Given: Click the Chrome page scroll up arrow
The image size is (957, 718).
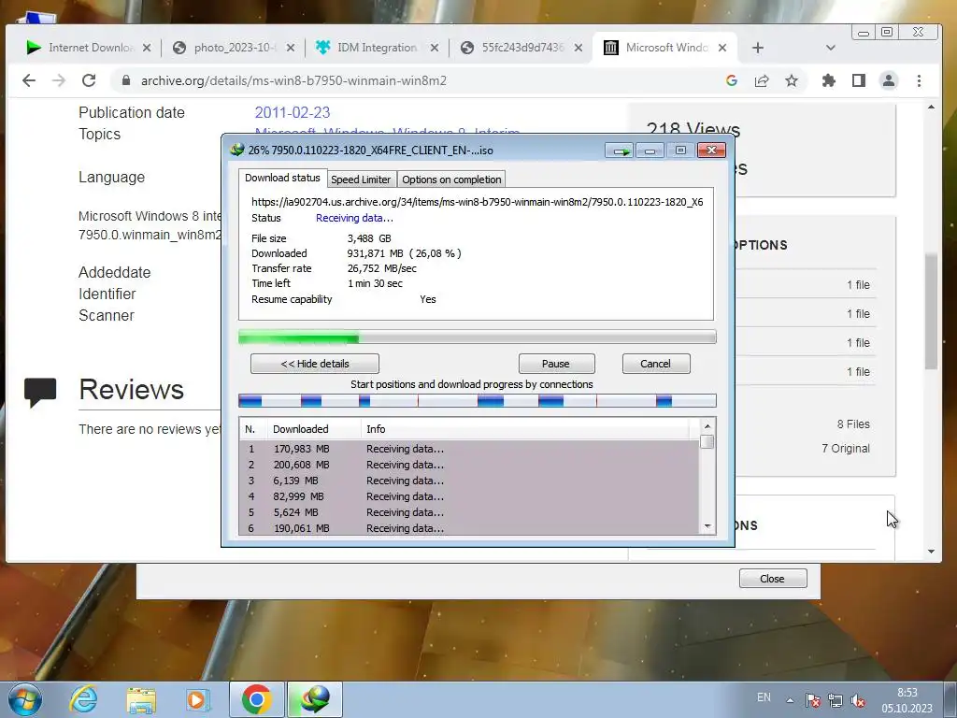Looking at the screenshot, I should point(931,107).
